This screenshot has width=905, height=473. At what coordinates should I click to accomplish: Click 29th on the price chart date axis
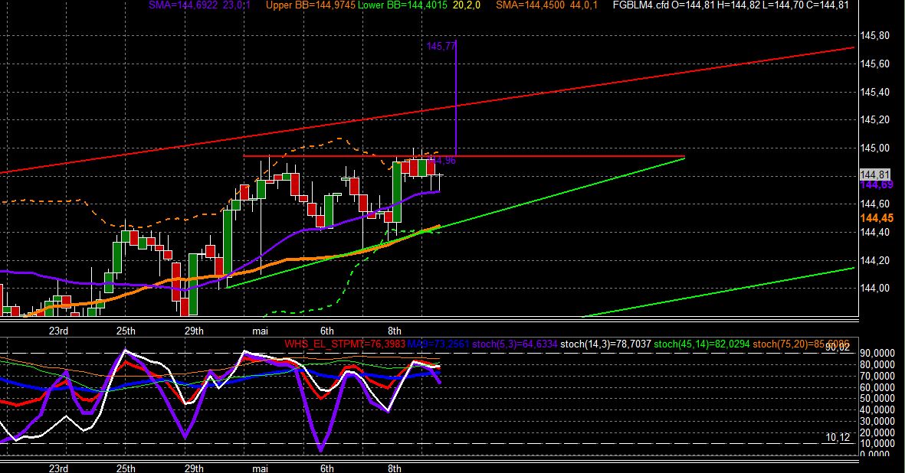coord(194,331)
